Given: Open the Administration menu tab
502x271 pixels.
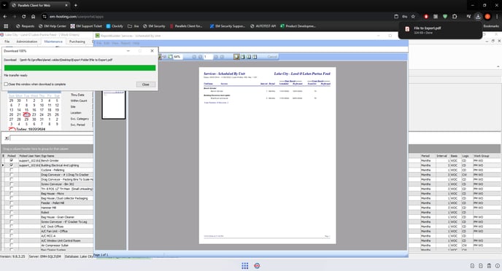Looking at the screenshot, I should pyautogui.click(x=27, y=42).
